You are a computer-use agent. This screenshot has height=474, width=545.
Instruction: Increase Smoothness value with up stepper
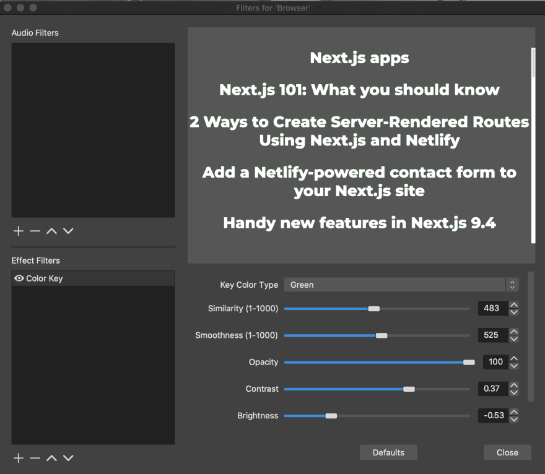(x=513, y=332)
